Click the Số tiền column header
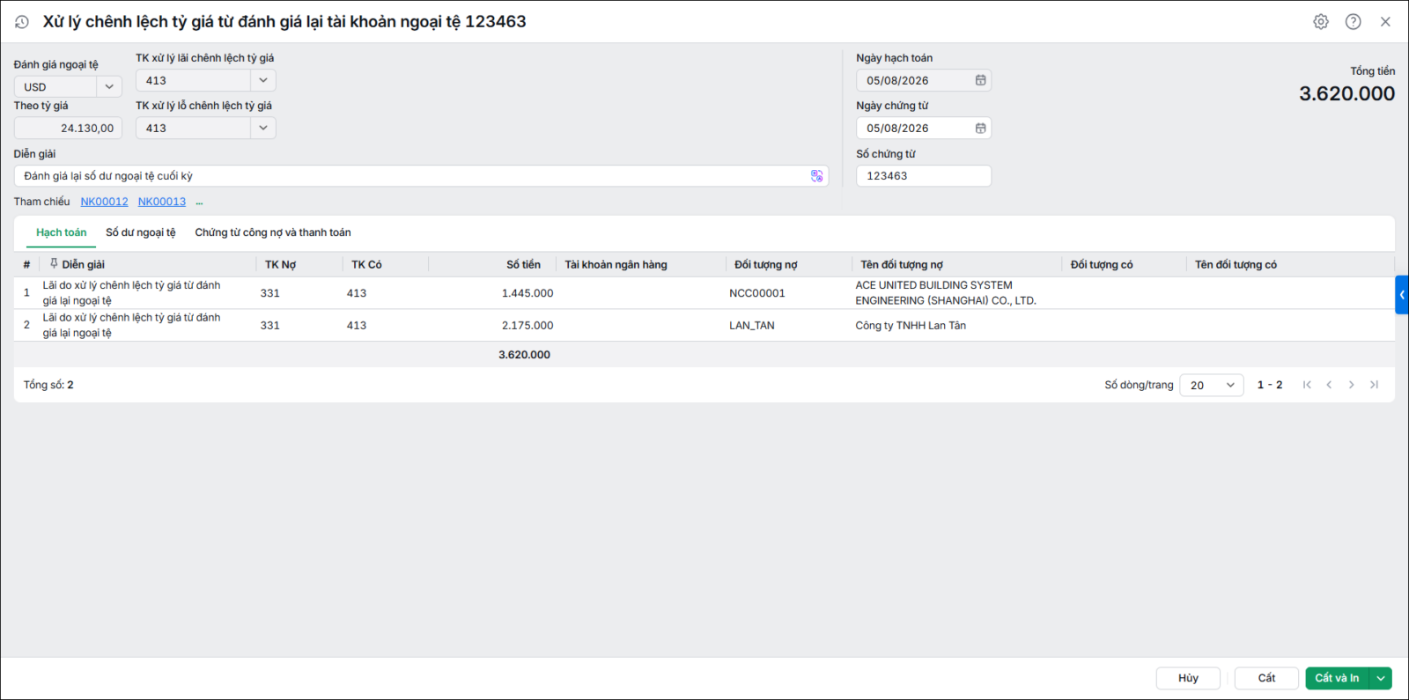 click(x=523, y=264)
